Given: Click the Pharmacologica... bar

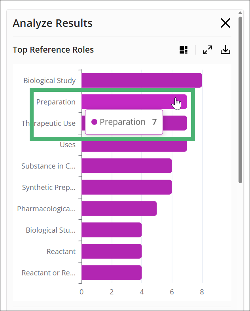Looking at the screenshot, I should click(119, 209).
